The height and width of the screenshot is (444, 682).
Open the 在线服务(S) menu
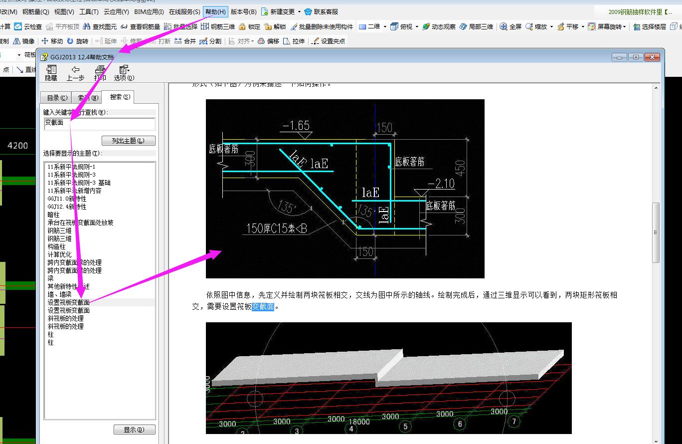[x=184, y=12]
